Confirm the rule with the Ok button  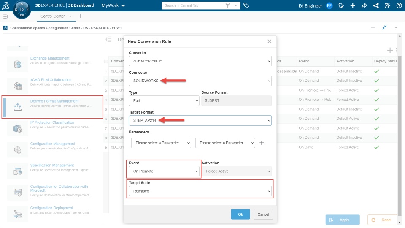point(240,214)
